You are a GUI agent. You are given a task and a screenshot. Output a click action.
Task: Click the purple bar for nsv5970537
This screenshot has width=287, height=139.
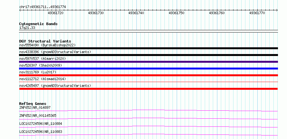tap(148, 62)
